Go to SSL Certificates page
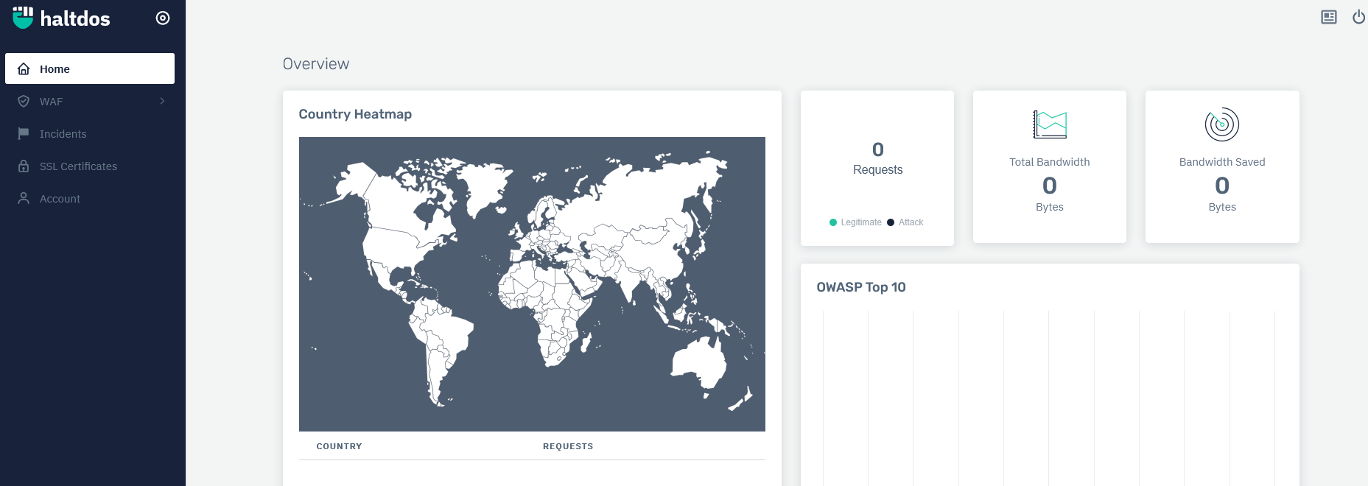This screenshot has width=1368, height=486. (78, 166)
